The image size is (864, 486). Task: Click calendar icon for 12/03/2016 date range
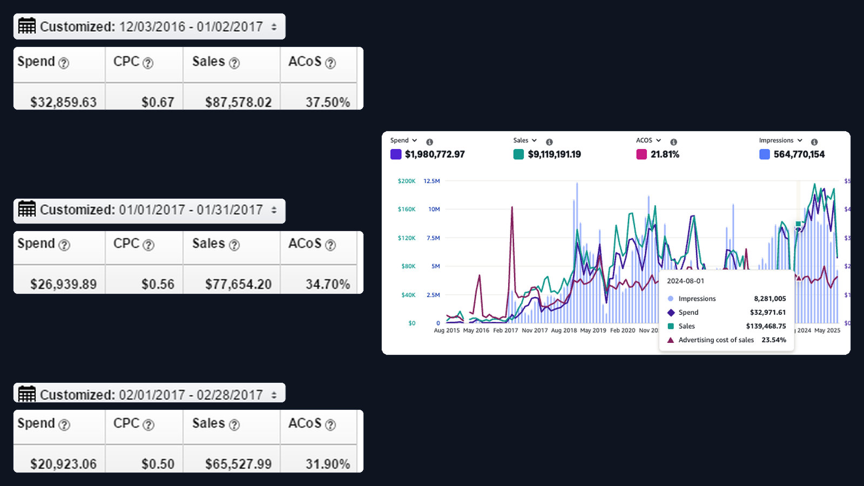click(x=27, y=26)
